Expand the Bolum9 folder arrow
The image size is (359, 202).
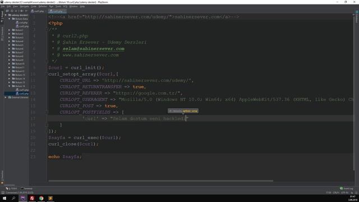pos(10,60)
